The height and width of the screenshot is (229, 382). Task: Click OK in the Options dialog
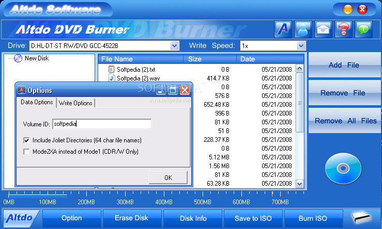click(169, 178)
